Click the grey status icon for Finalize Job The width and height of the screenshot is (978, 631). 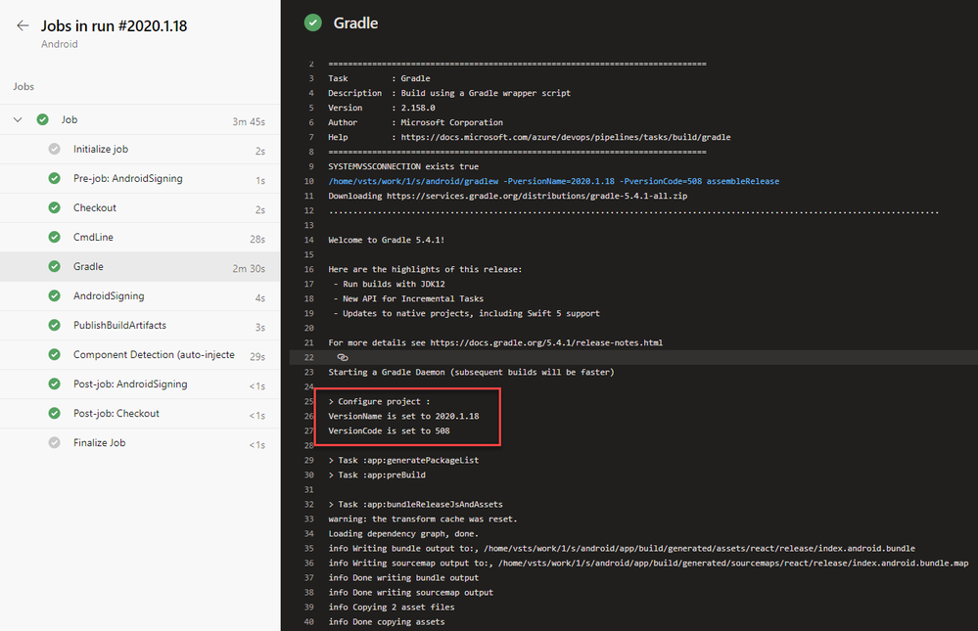(54, 443)
